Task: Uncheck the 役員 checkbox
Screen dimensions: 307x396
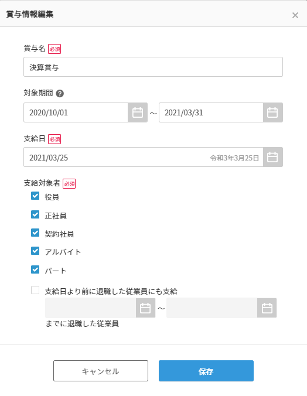Action: click(x=35, y=196)
